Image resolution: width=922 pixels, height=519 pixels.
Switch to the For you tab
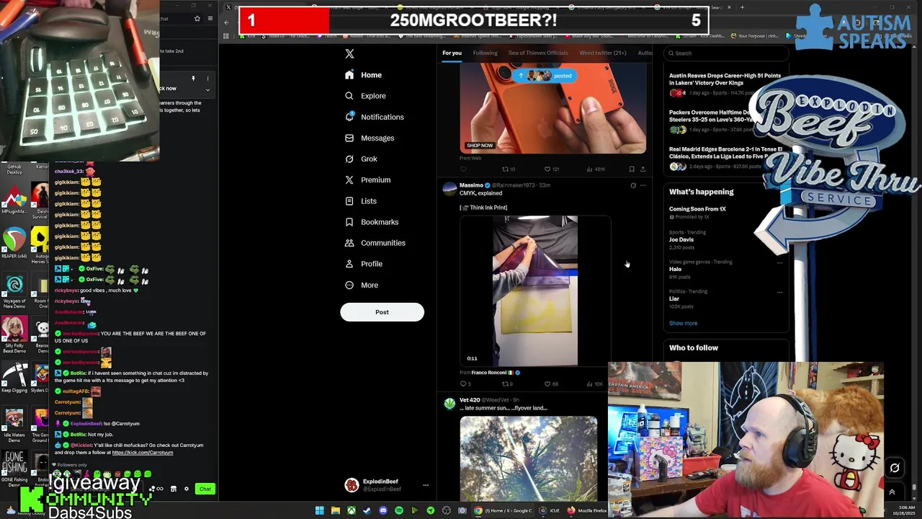[452, 53]
